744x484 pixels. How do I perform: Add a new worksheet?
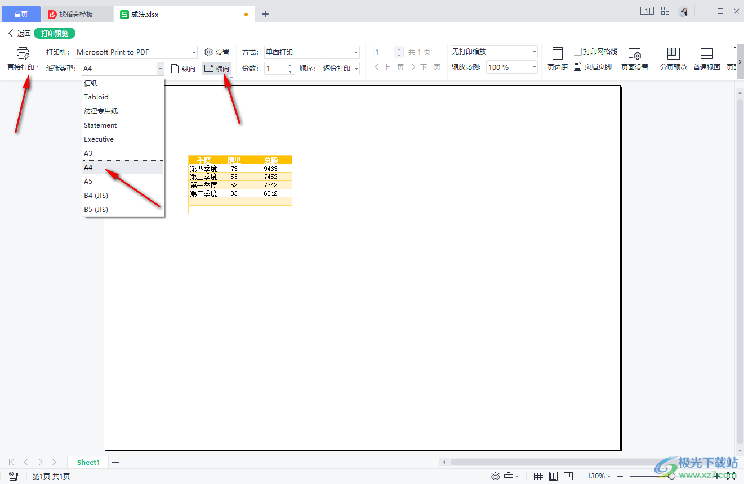point(115,462)
